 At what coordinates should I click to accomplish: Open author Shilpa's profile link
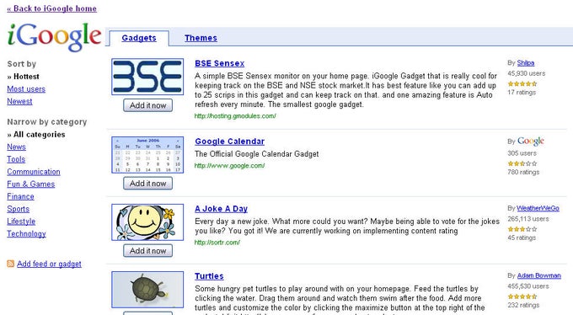526,63
